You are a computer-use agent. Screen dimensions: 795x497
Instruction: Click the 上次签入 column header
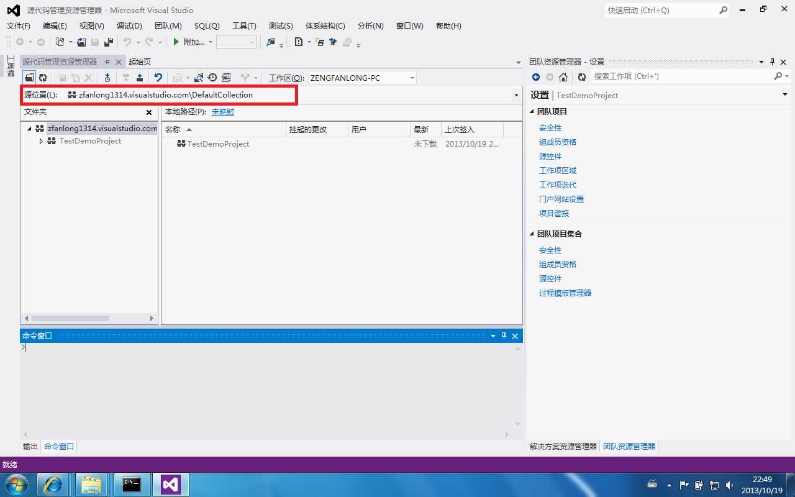point(472,130)
